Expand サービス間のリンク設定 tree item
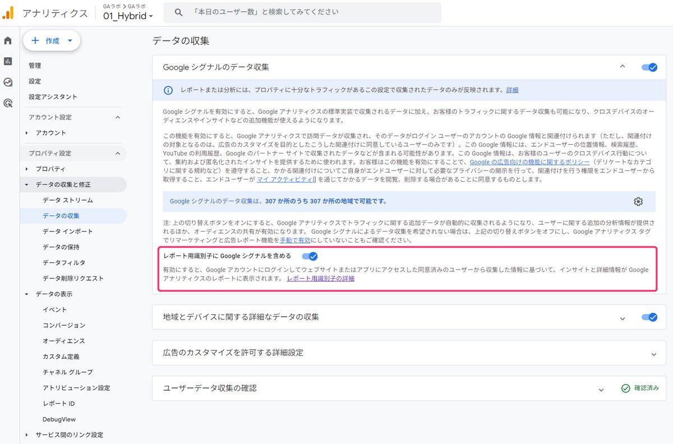 [x=27, y=434]
